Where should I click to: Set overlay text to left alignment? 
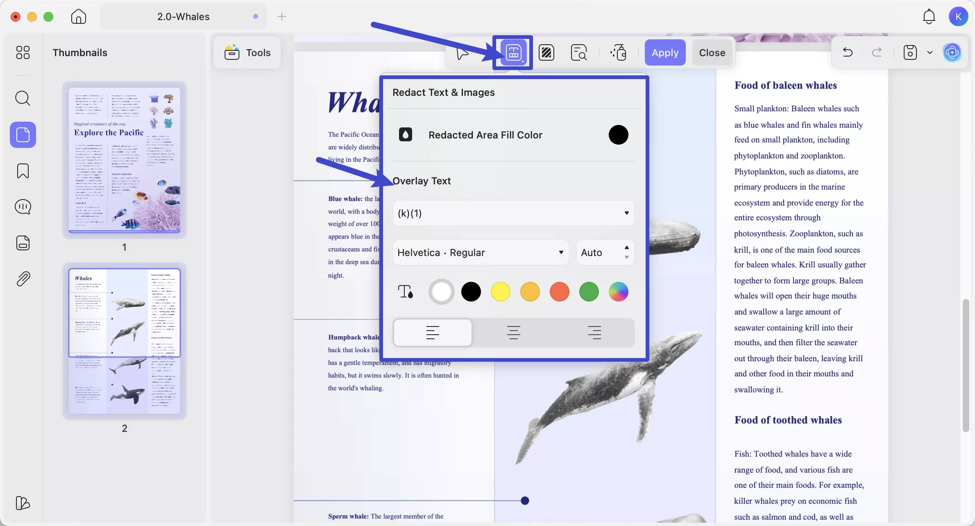coord(433,332)
